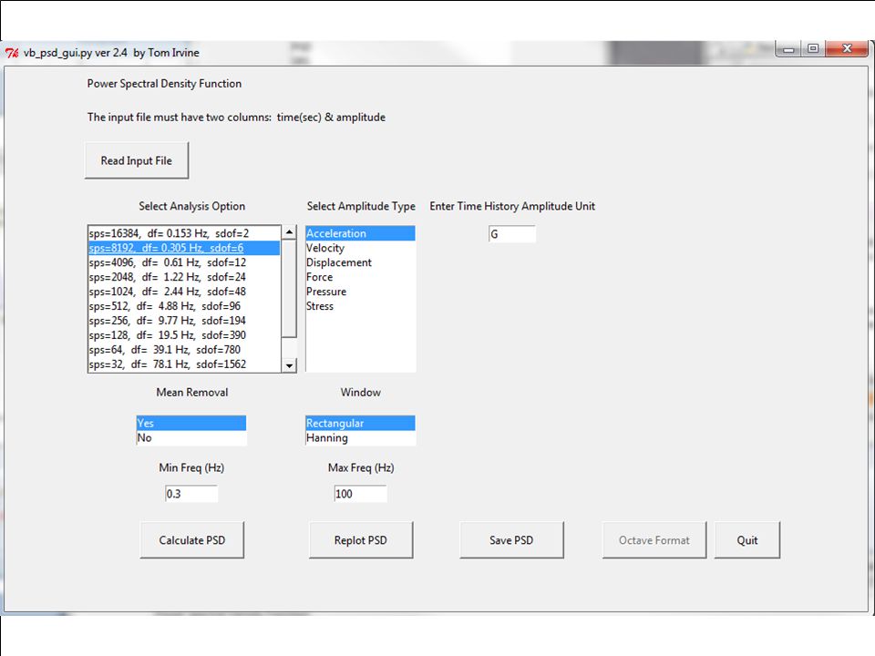This screenshot has width=875, height=656.
Task: Choose sps=2048 df=1.22 Hz option
Action: click(x=185, y=277)
